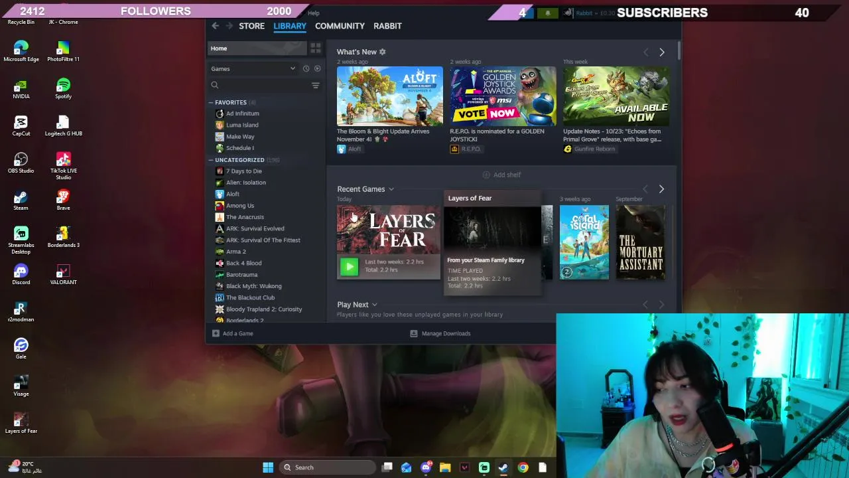This screenshot has height=478, width=849.
Task: Collapse the FAVORITES category
Action: [x=211, y=102]
